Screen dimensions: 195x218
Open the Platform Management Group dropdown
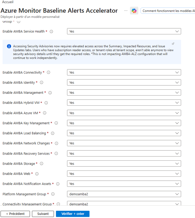tap(124, 194)
